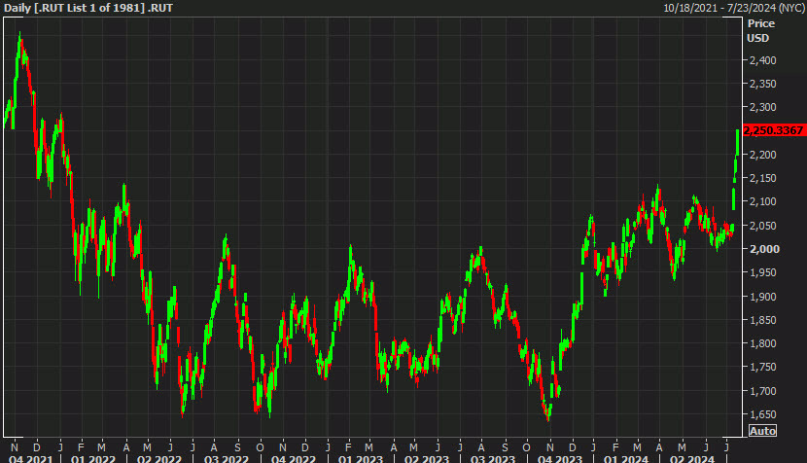Click the chart title 'Daily [.RUT List 1 of 1981] .RUT'
The height and width of the screenshot is (463, 807).
[88, 8]
